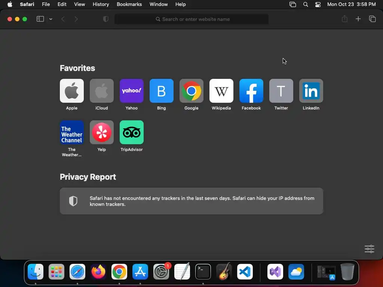Open the Window menu
Viewport: 383px width, 287px height.
pos(159,4)
